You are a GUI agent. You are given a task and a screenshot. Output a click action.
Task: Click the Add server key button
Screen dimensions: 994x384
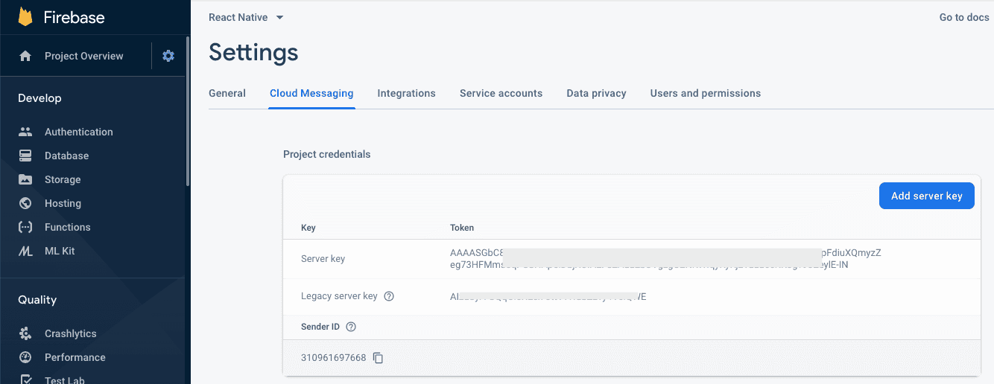click(x=926, y=196)
